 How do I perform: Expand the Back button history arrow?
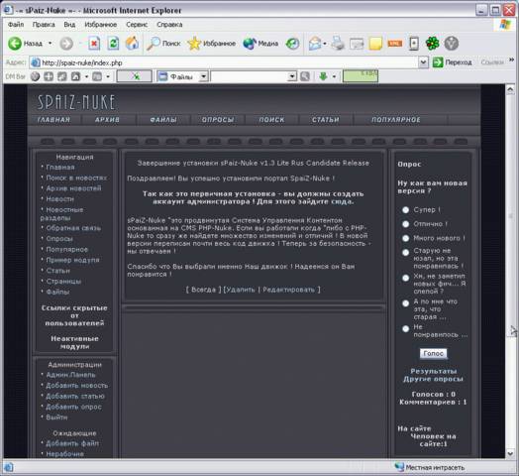(x=51, y=44)
